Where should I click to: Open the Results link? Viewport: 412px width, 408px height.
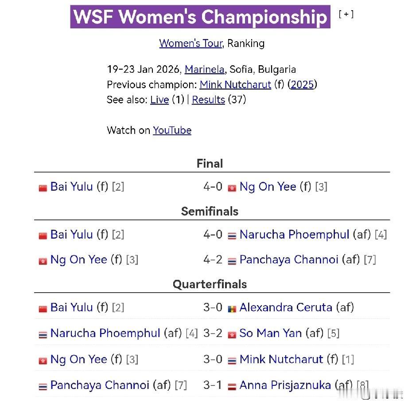tap(208, 100)
